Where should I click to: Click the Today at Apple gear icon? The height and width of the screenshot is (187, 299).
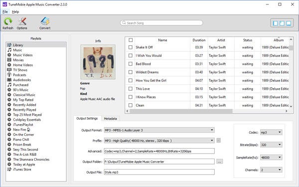click(9, 164)
